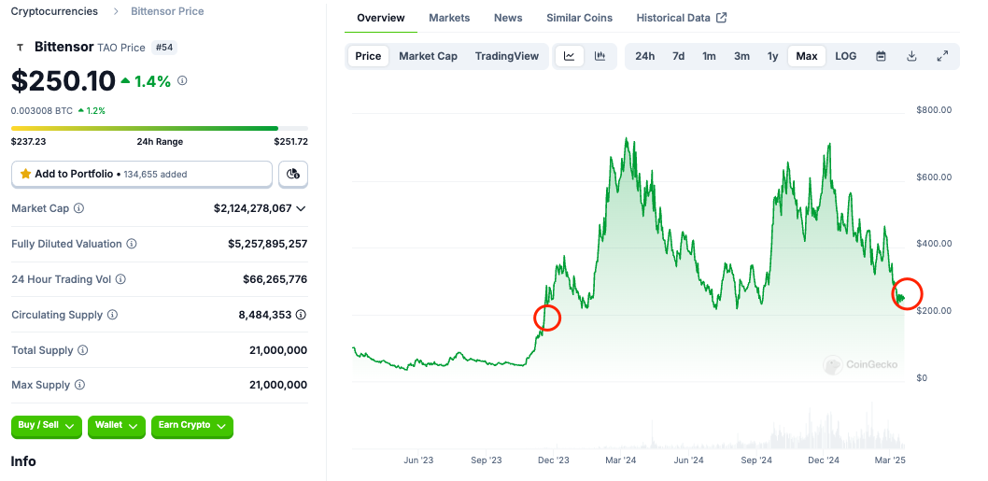The height and width of the screenshot is (481, 988).
Task: Click the 24h Range price bar
Action: pyautogui.click(x=159, y=128)
